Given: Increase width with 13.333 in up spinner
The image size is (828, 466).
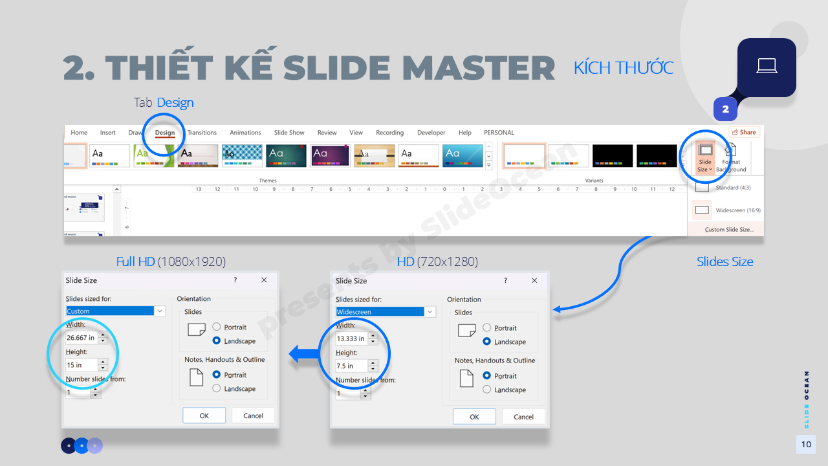Looking at the screenshot, I should coord(373,335).
